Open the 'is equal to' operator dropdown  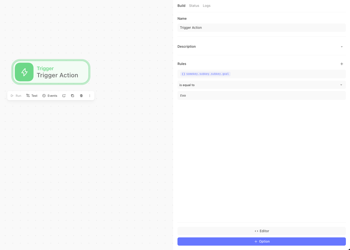pos(261,85)
